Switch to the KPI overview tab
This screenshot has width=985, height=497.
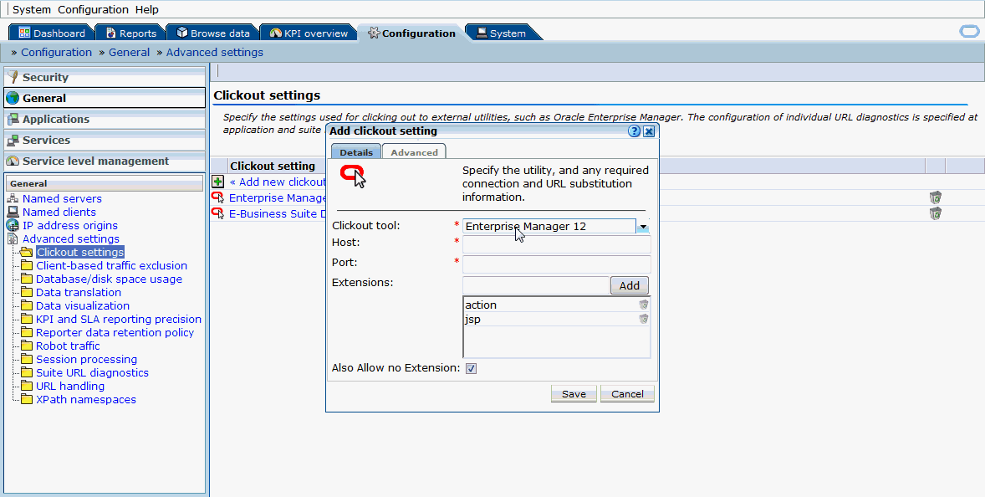click(x=309, y=33)
